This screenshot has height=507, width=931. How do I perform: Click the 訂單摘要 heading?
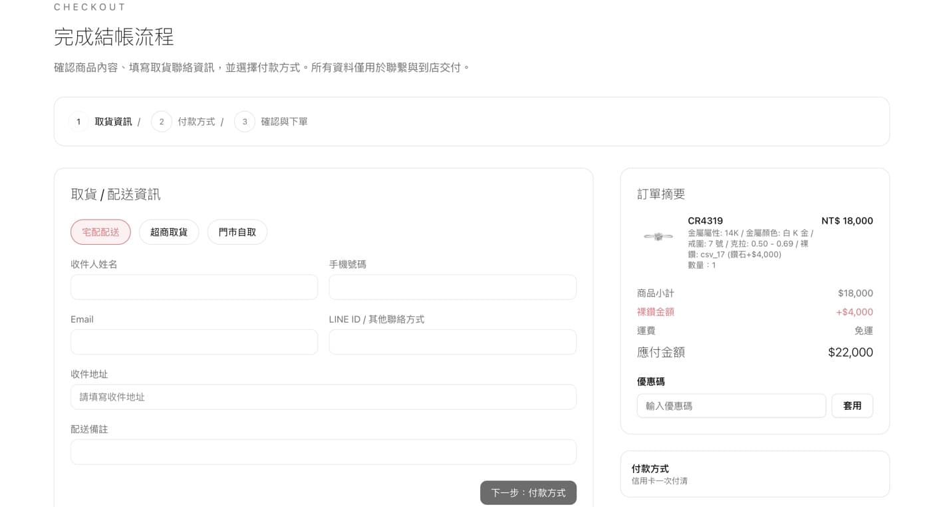click(661, 194)
